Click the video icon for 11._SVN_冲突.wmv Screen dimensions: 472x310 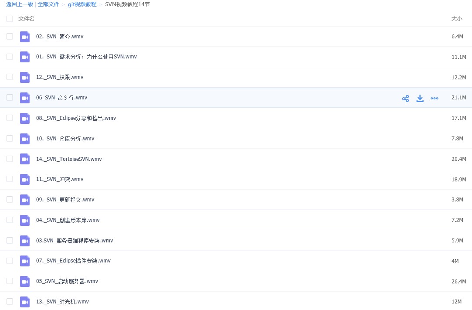pos(25,180)
